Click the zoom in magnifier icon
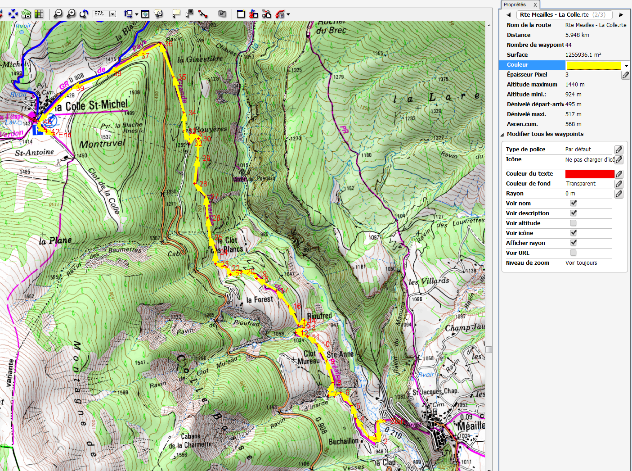The height and width of the screenshot is (471, 632). 71,14
